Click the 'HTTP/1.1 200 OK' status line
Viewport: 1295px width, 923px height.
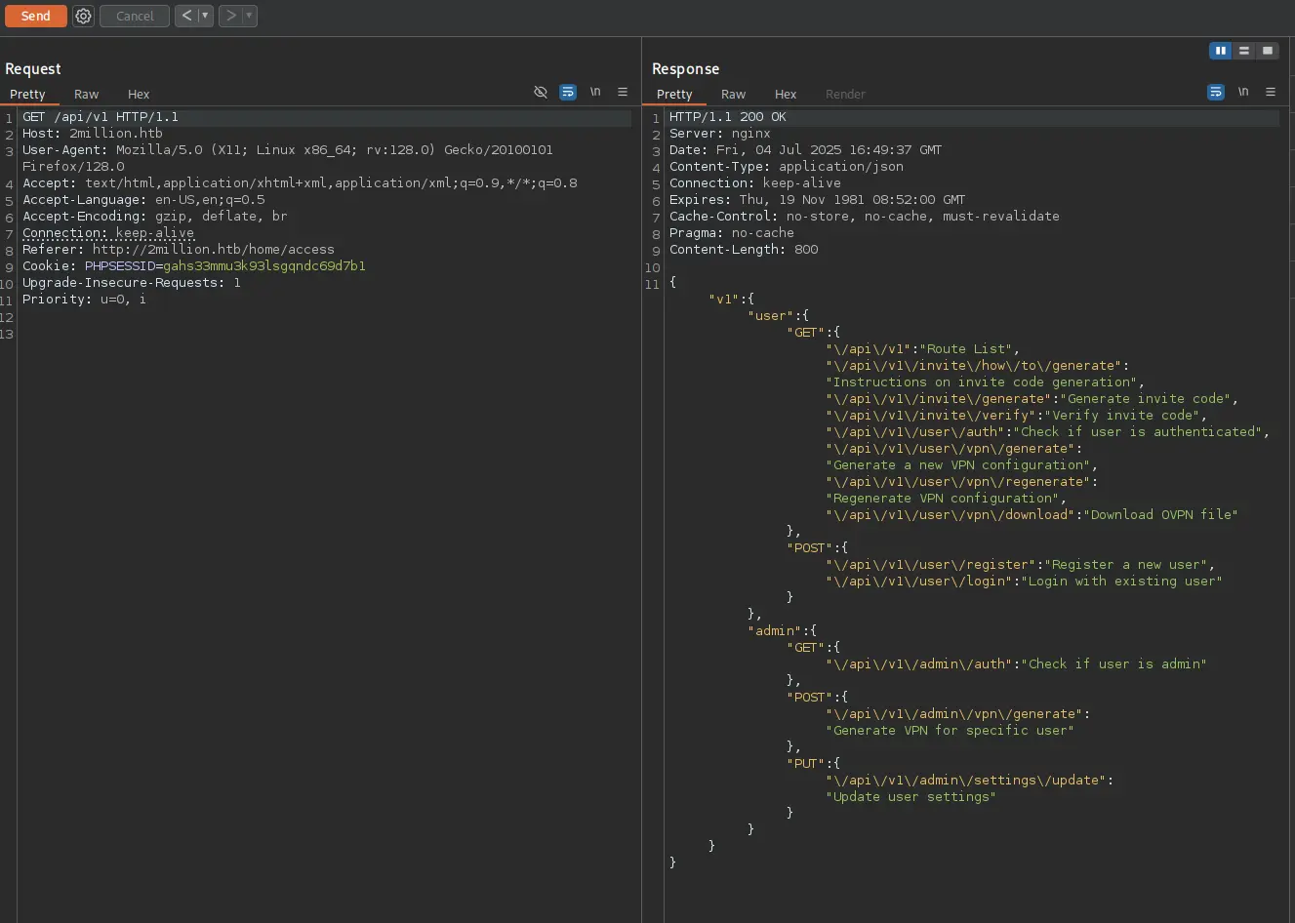(x=728, y=117)
